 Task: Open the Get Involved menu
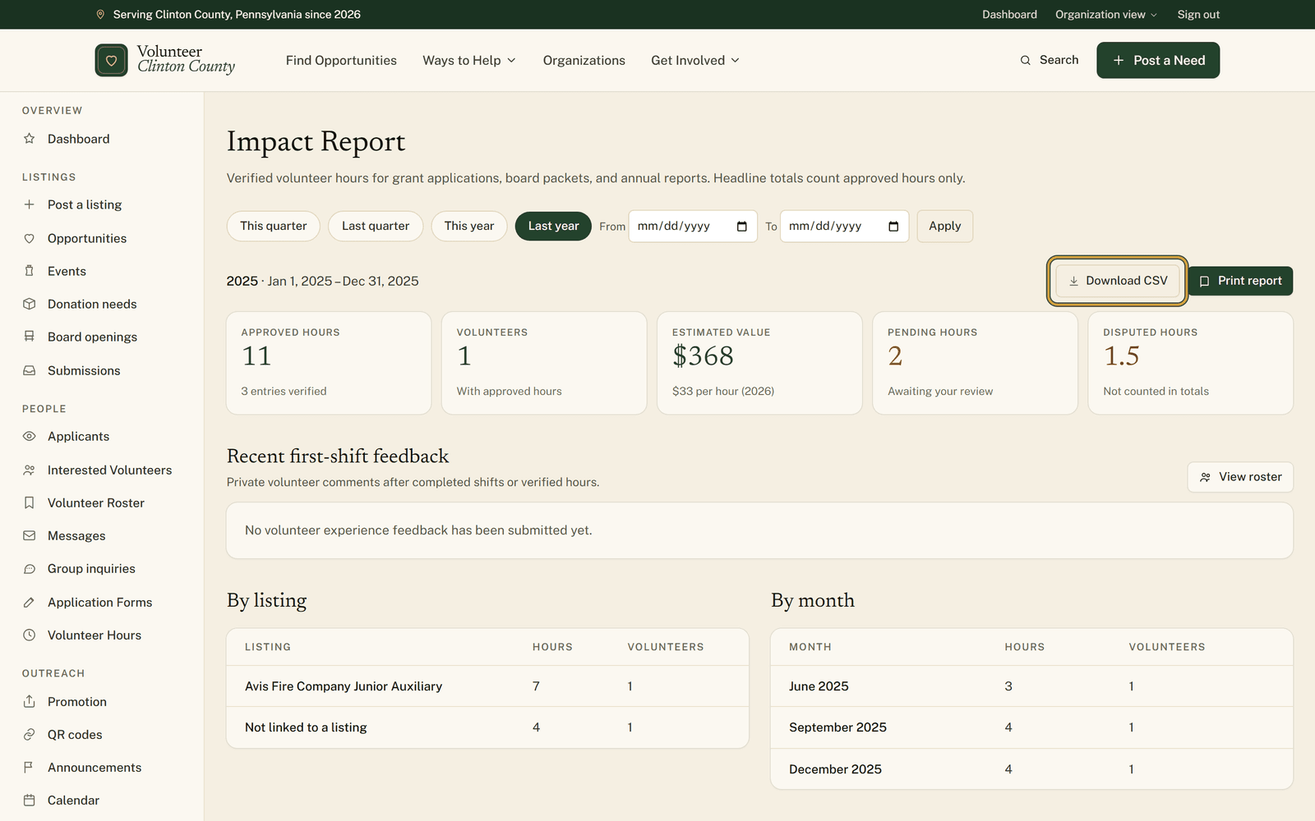tap(695, 60)
